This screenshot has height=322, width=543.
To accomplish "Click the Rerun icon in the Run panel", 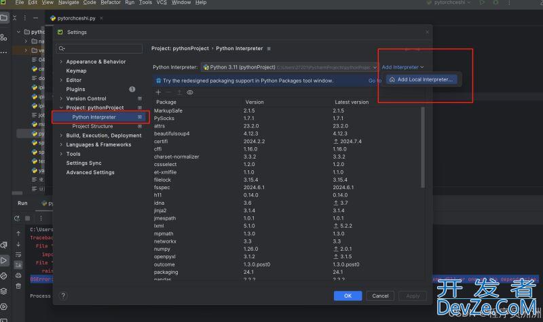I will pos(17,218).
